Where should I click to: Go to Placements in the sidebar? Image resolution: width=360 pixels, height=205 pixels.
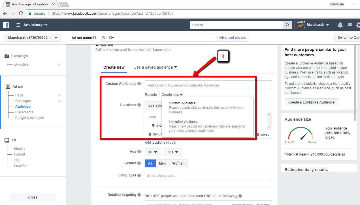pos(24,112)
